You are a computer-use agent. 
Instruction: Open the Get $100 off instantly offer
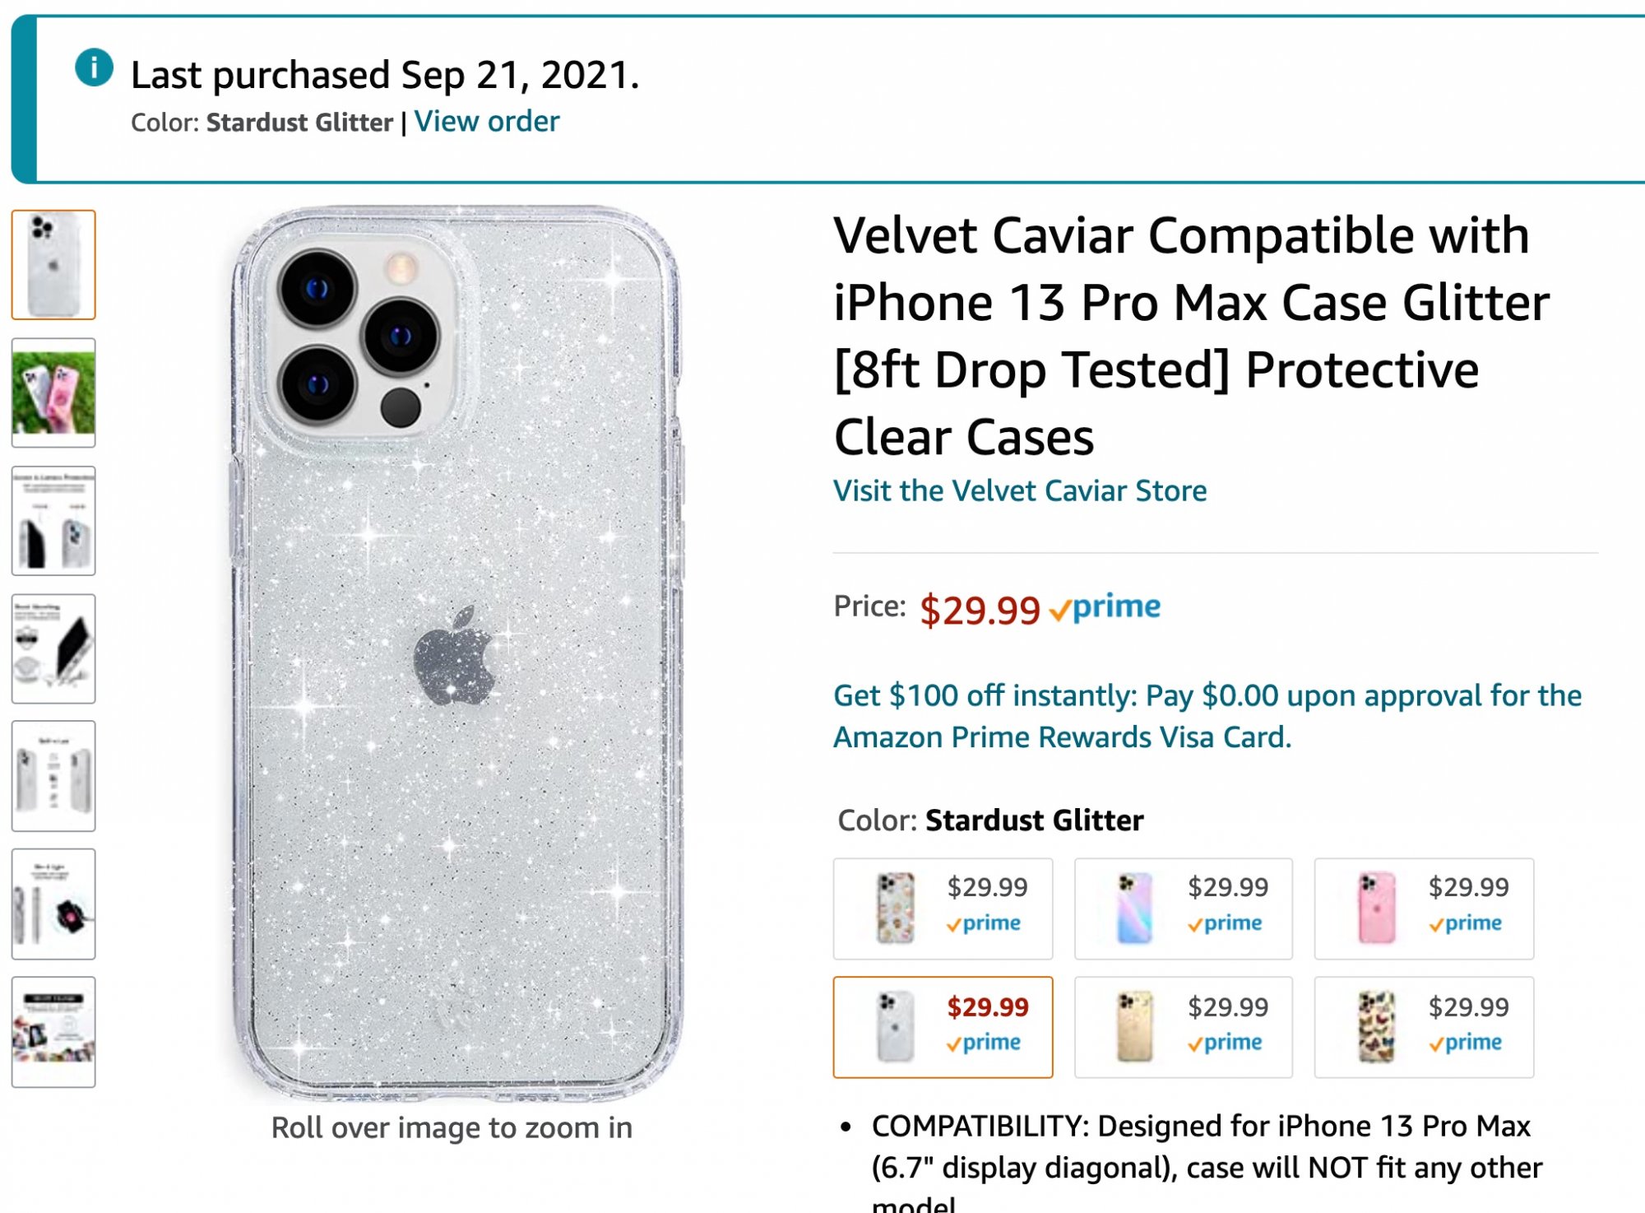coord(1207,716)
